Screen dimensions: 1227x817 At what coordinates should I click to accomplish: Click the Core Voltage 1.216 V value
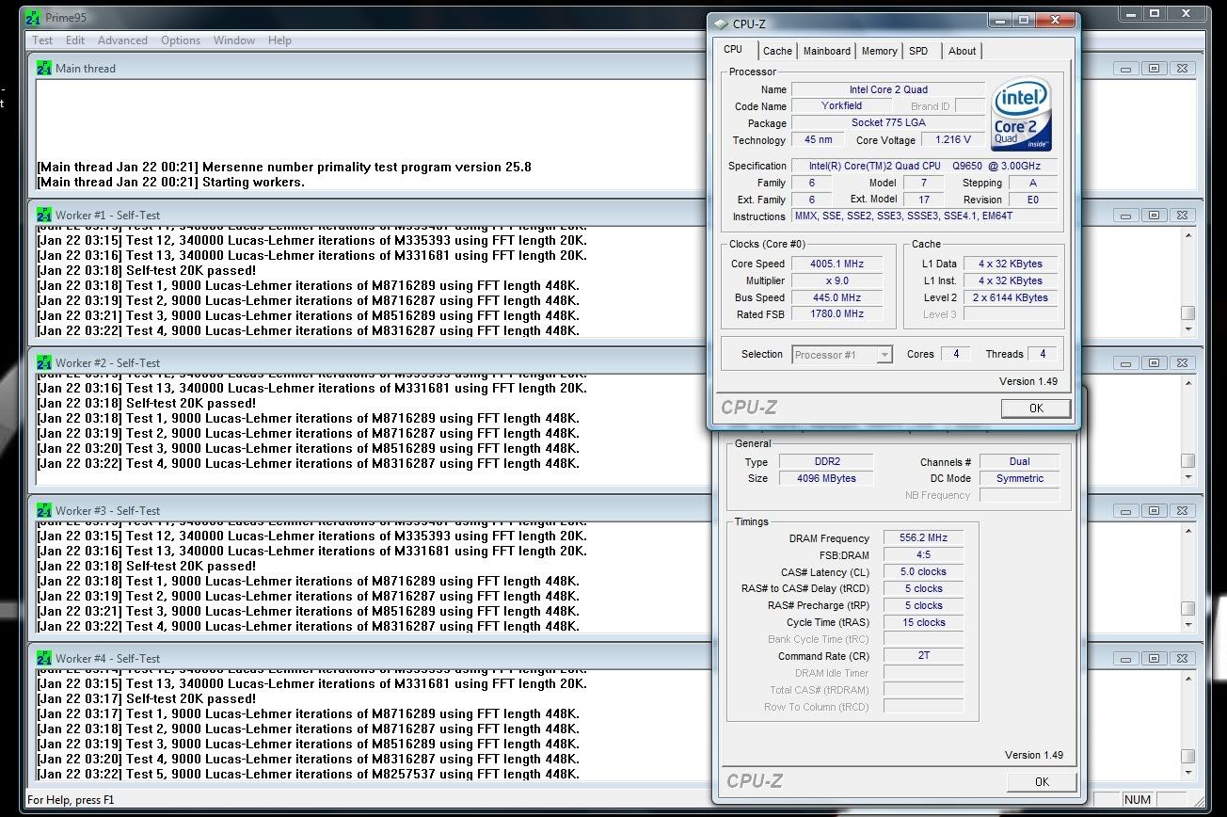click(x=953, y=139)
